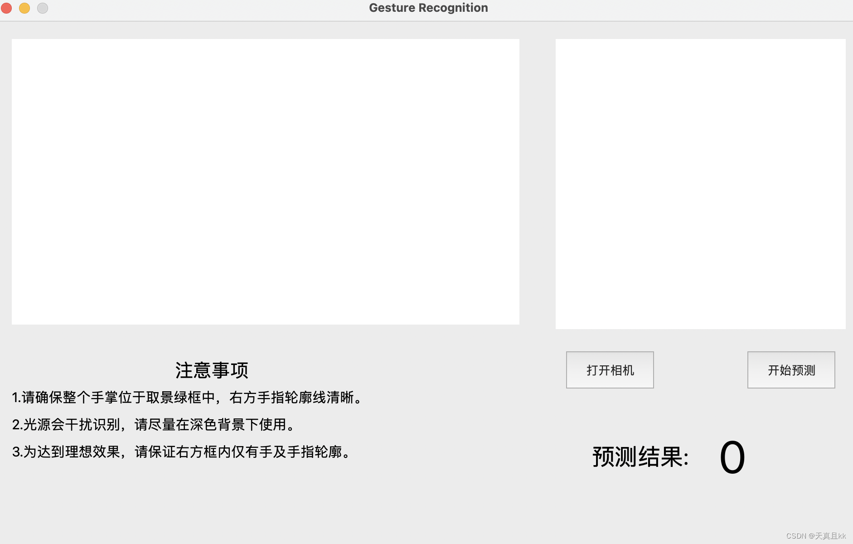Click the 开始预测 button to start prediction
Screen dimensions: 853x544
point(791,370)
